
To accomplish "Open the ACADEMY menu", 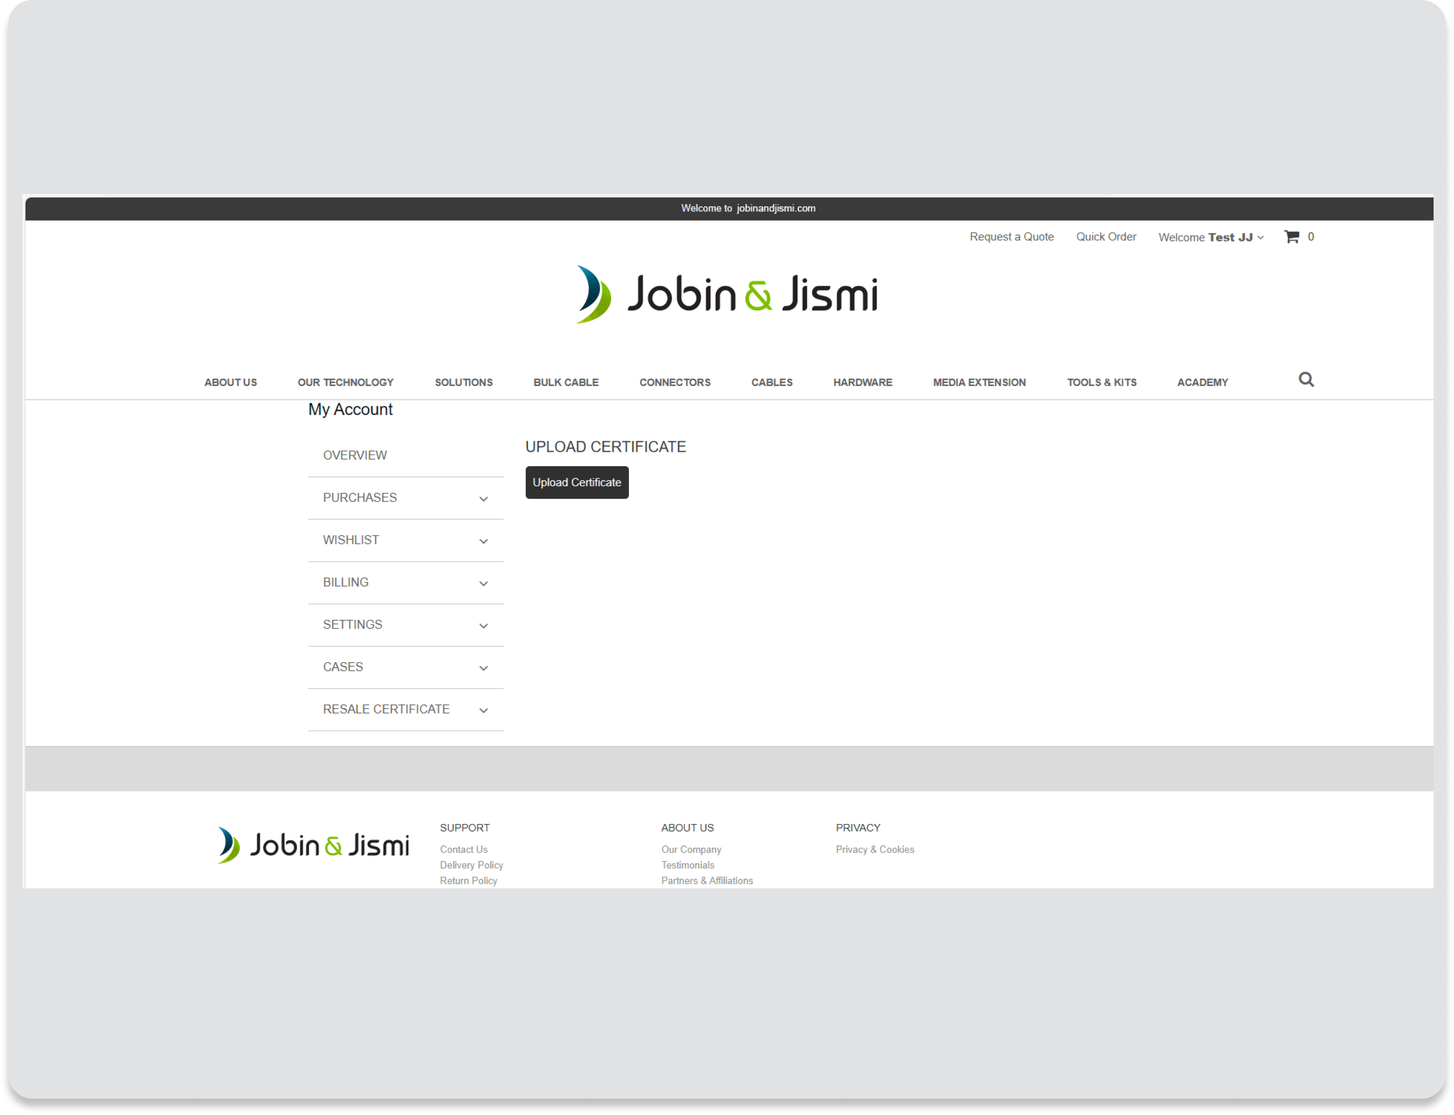I will pyautogui.click(x=1201, y=382).
